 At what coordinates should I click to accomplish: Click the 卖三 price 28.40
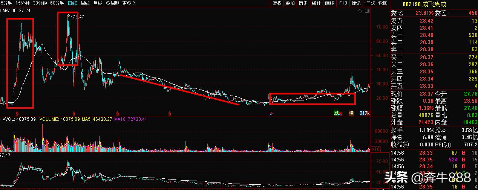pyautogui.click(x=426, y=35)
